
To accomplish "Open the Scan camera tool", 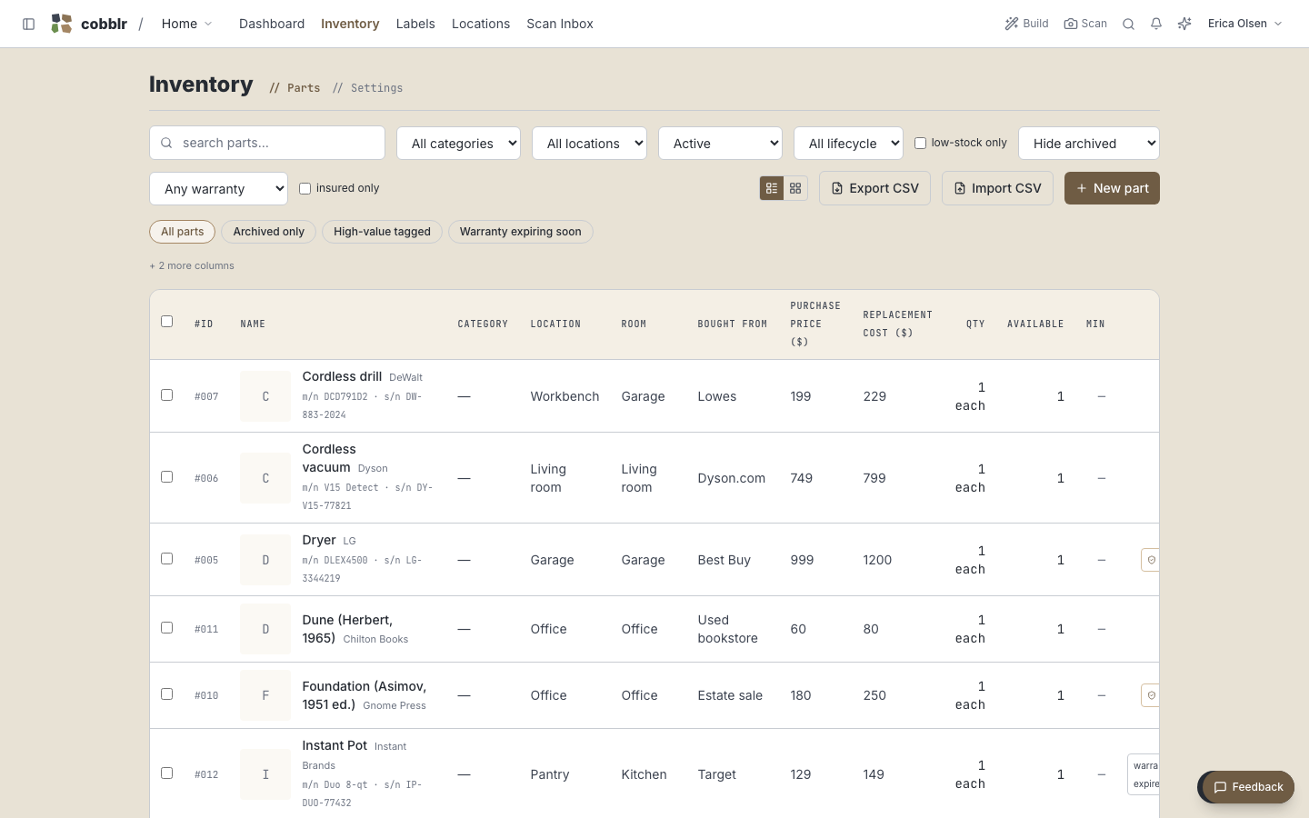I will point(1085,24).
